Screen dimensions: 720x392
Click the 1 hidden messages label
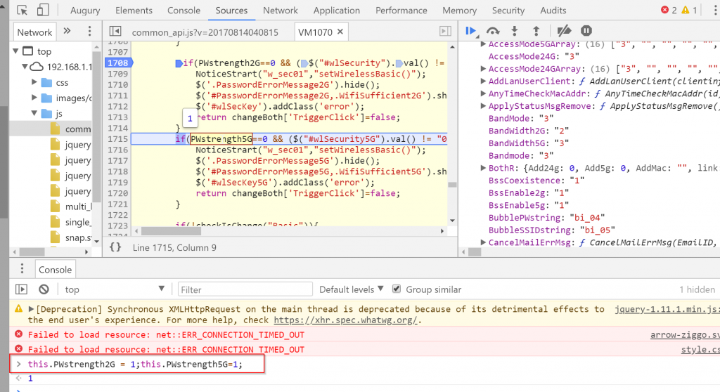pyautogui.click(x=697, y=289)
